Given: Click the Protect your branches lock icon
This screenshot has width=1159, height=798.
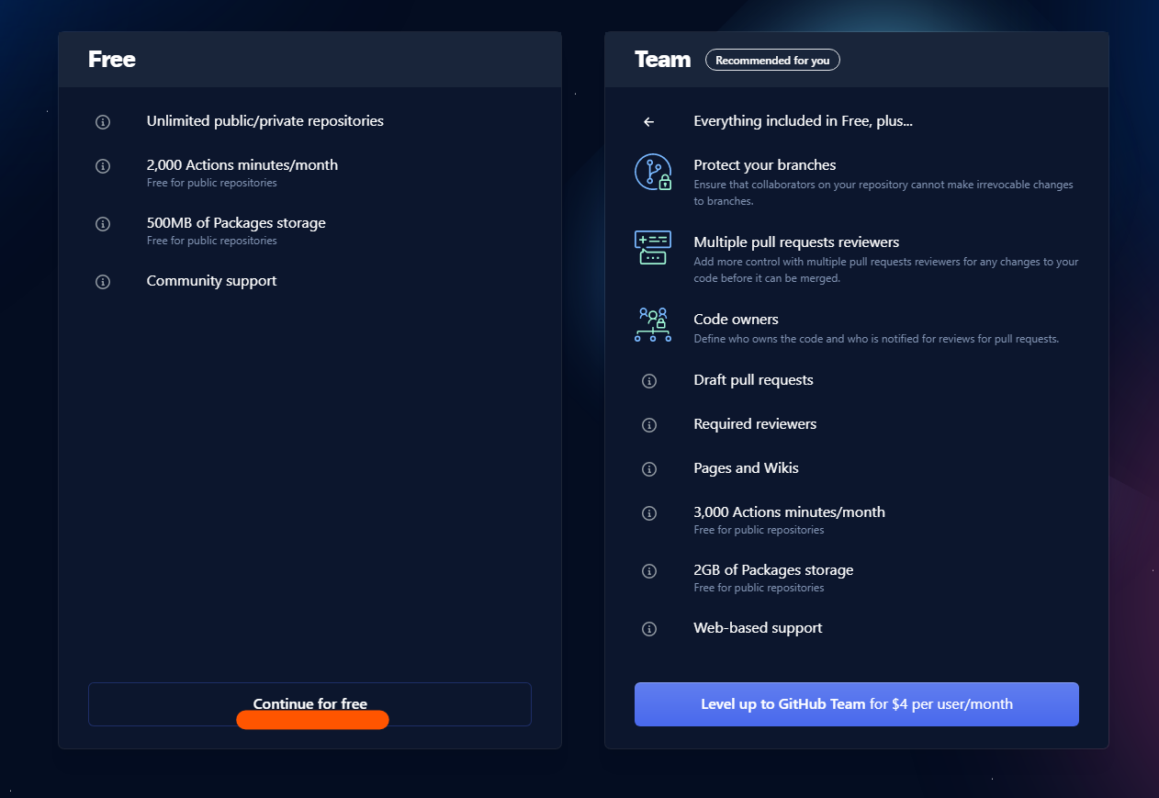Looking at the screenshot, I should pos(653,173).
